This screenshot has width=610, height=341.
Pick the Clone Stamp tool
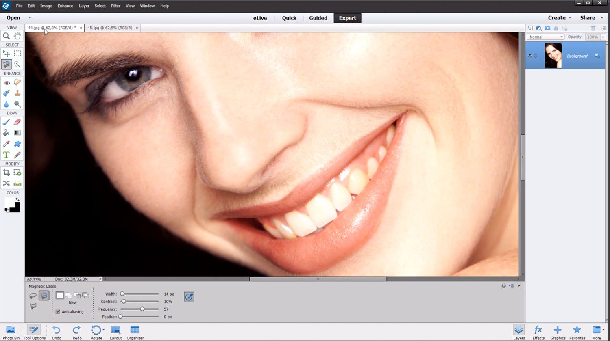[17, 93]
